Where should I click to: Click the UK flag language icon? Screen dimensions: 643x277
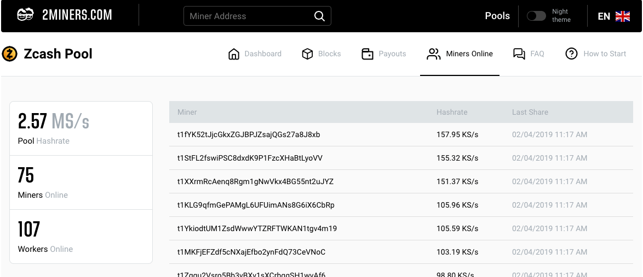click(623, 16)
